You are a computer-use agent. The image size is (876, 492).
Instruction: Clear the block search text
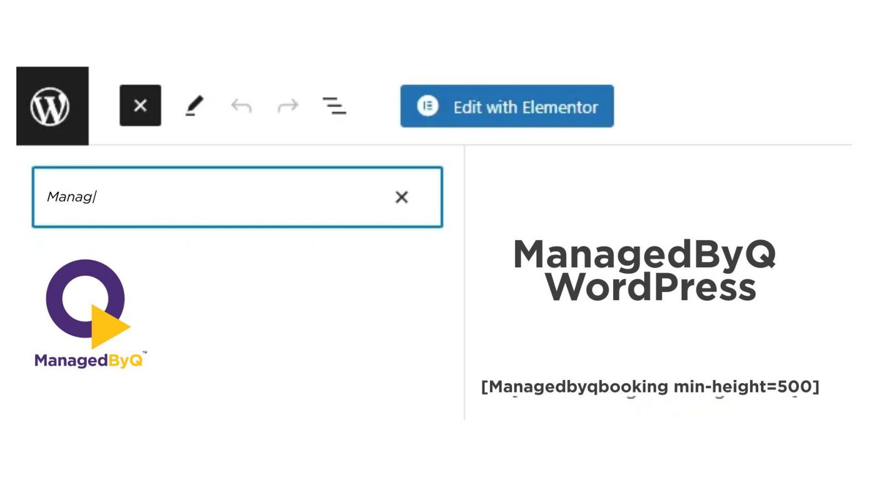[402, 197]
